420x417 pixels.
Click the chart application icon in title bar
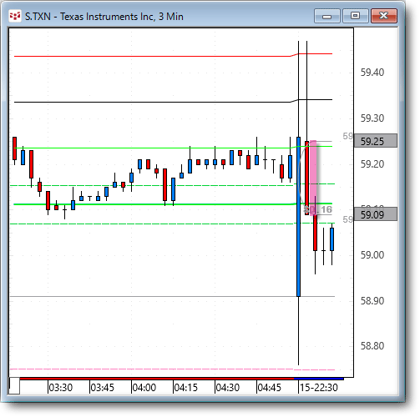(15, 17)
